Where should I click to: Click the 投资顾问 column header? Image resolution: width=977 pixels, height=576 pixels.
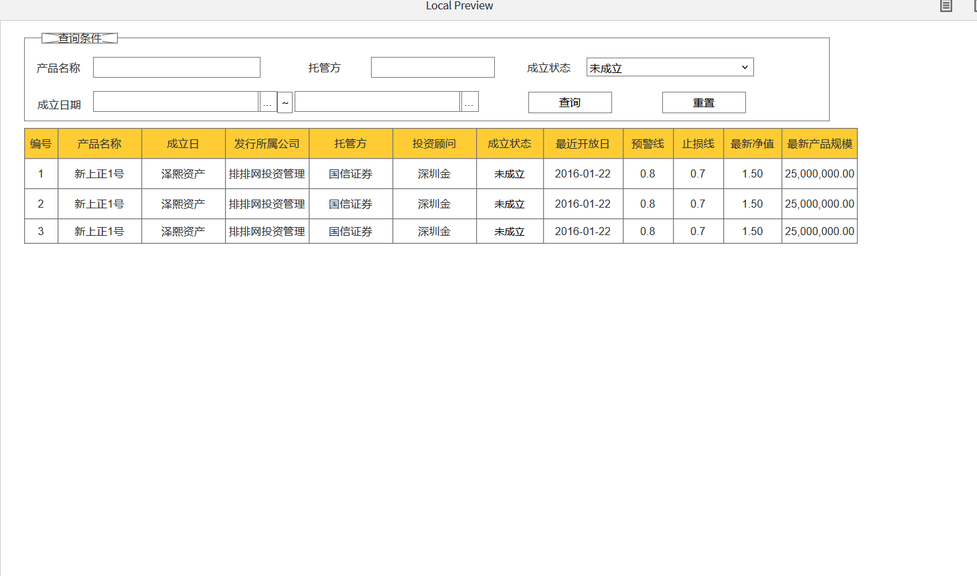tap(435, 143)
